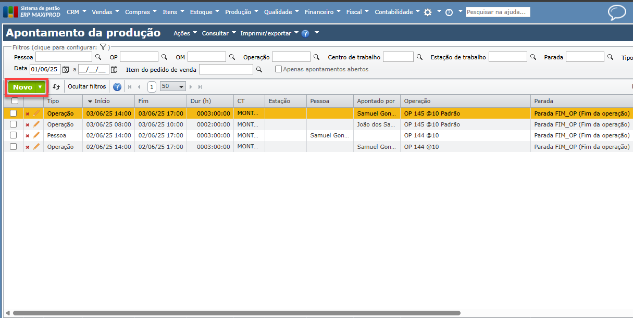Open dropdown arrow after help icon in title bar
633x318 pixels.
(316, 33)
